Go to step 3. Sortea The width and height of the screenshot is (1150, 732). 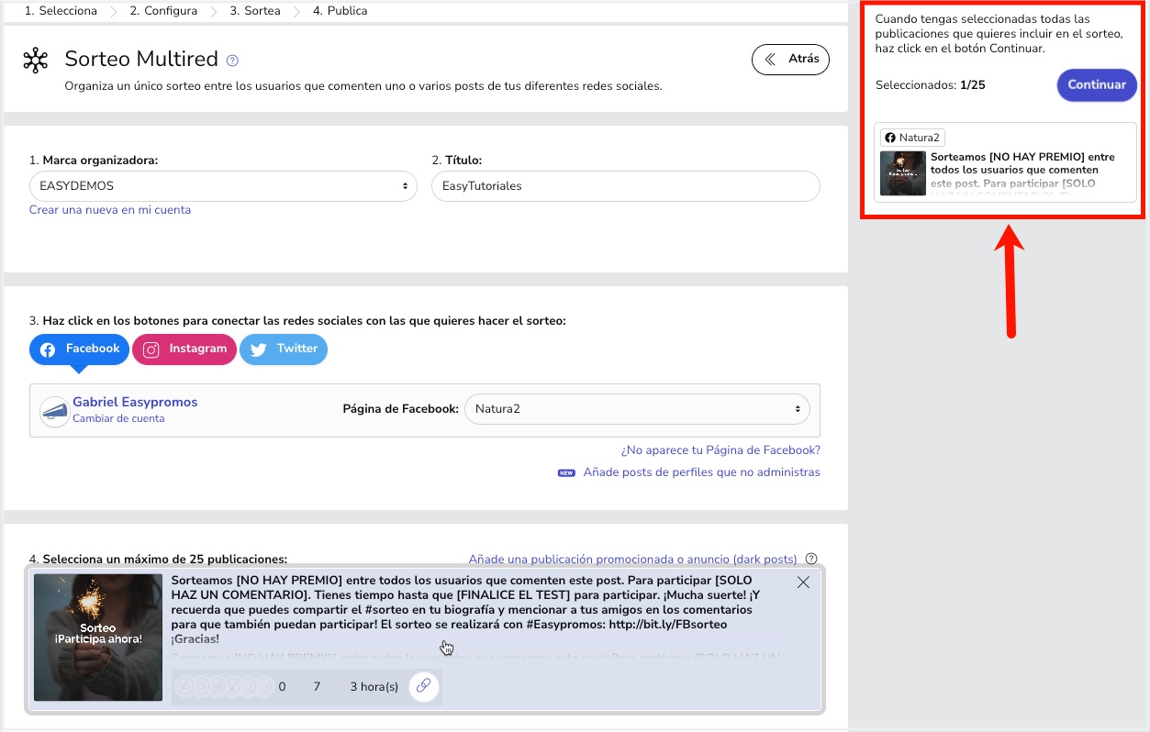[255, 11]
